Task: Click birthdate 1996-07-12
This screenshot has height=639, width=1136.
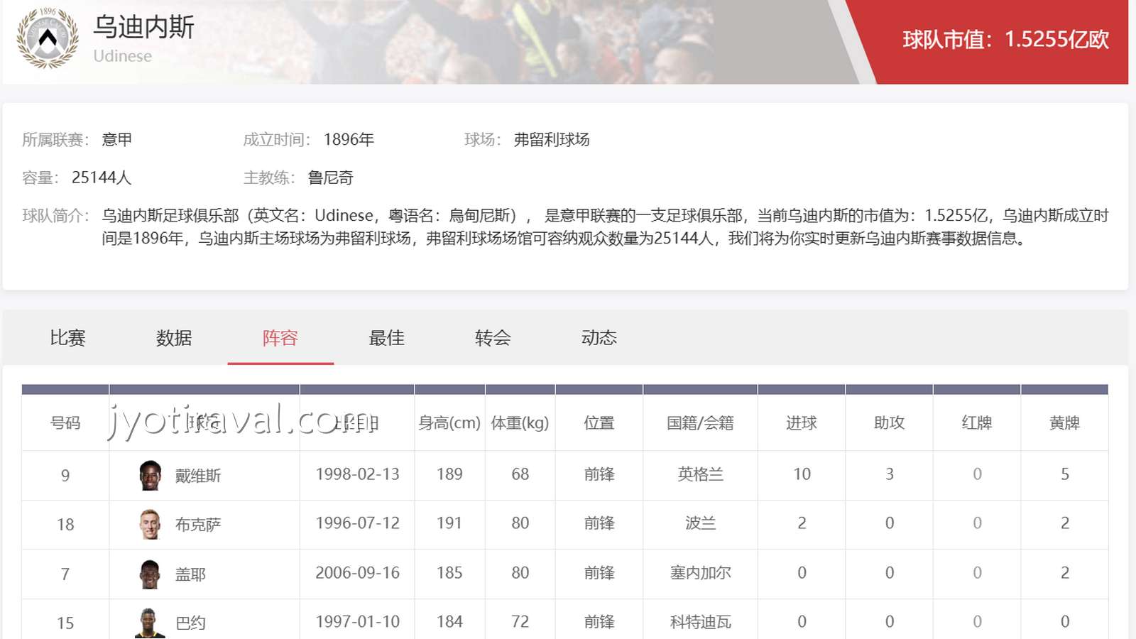Action: (357, 523)
